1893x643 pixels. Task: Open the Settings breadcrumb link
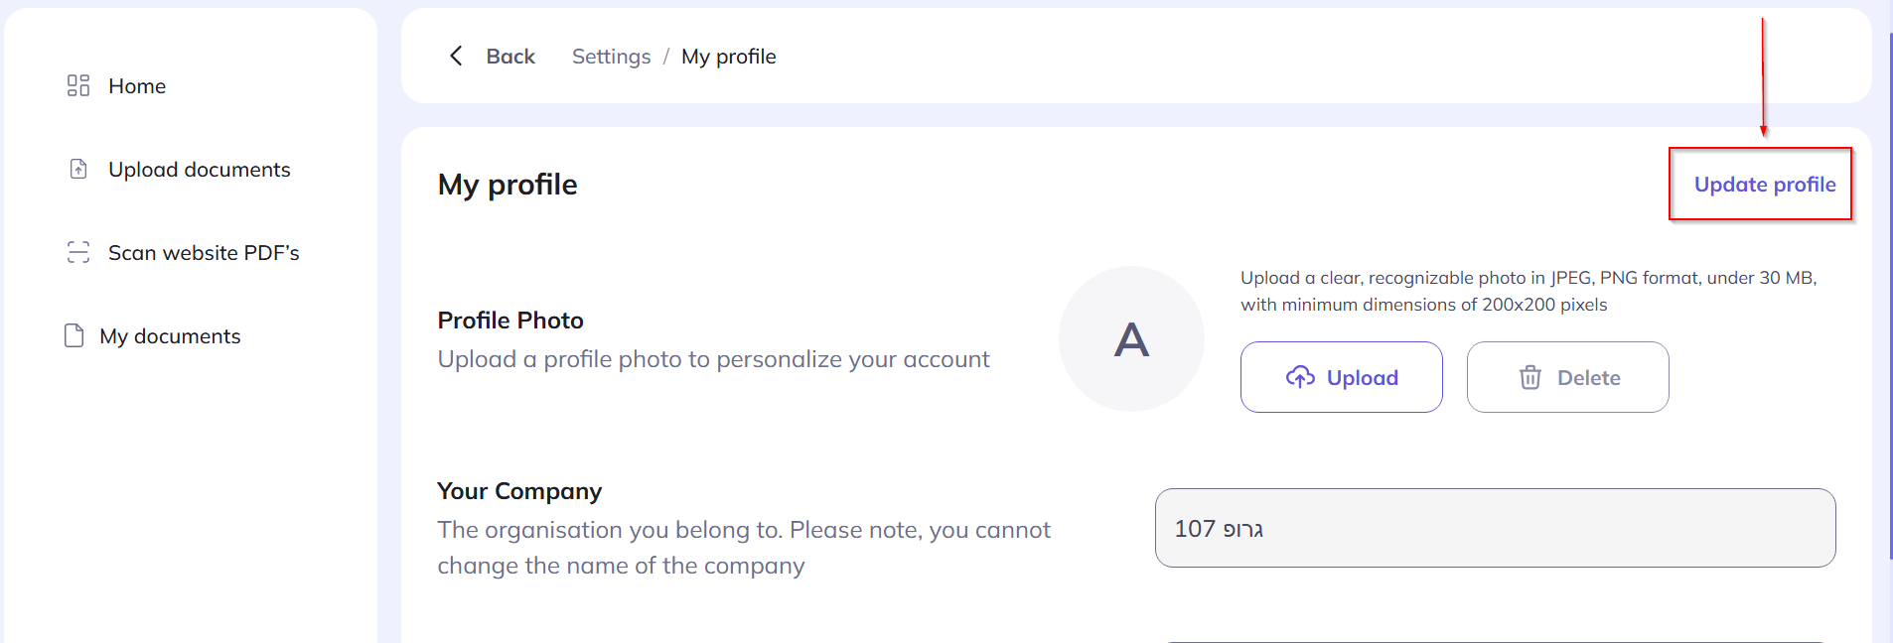coord(611,57)
